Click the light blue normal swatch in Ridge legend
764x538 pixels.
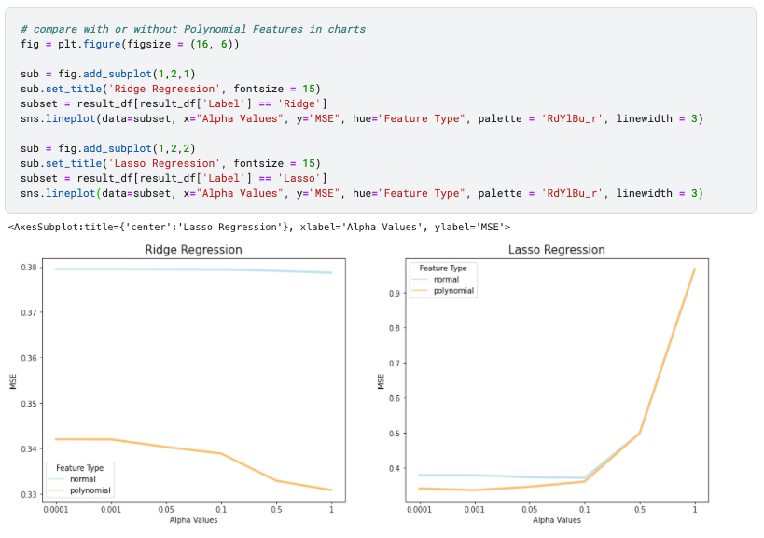(x=56, y=479)
